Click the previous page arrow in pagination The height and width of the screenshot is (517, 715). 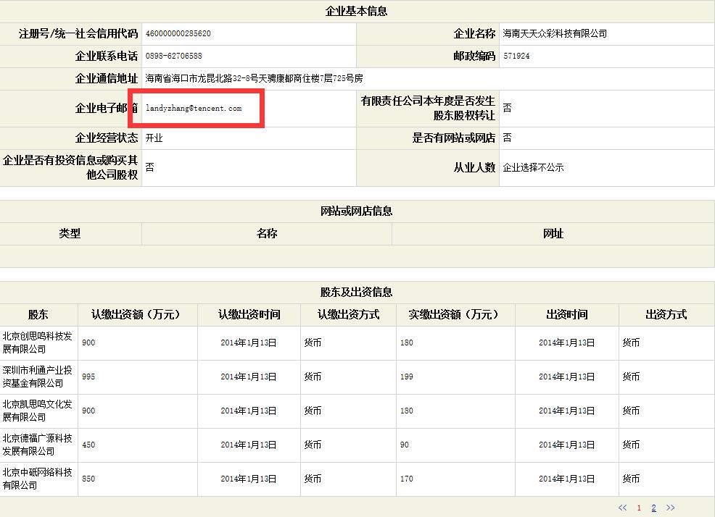click(621, 508)
